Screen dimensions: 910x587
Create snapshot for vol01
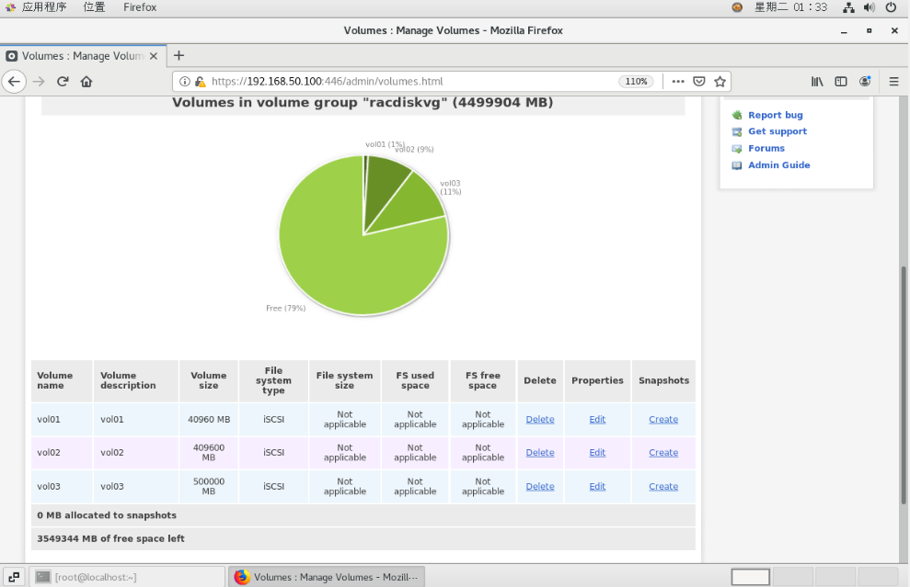tap(663, 420)
